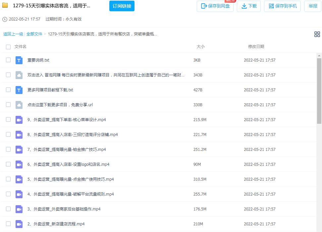
Task: Click video icon for 8、外卖运营 三招打造高评分店铺.mp4
Action: tap(19, 135)
